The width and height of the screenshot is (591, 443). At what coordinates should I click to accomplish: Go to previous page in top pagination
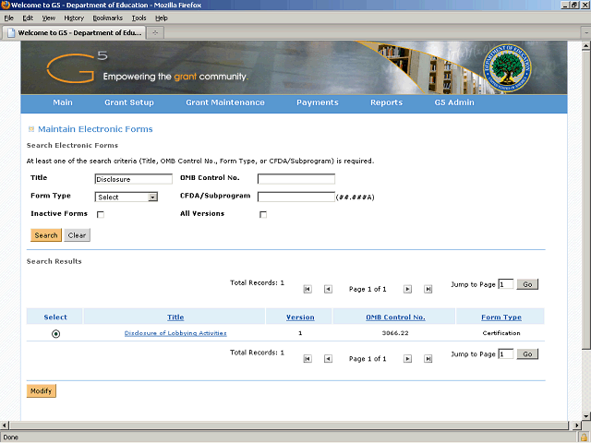[x=328, y=289]
